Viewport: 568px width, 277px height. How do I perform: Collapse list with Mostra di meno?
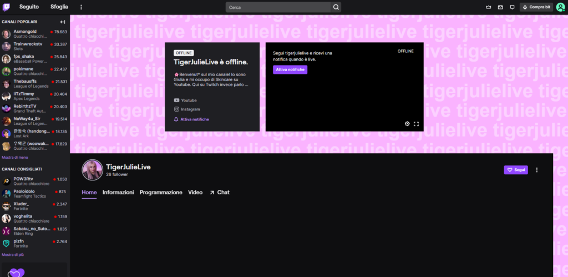[x=15, y=157]
